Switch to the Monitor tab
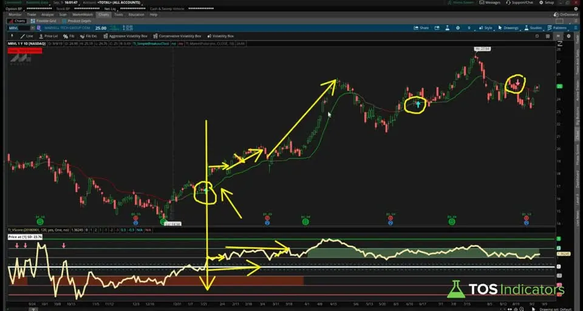Screen dimensions: 583x311 coord(15,15)
